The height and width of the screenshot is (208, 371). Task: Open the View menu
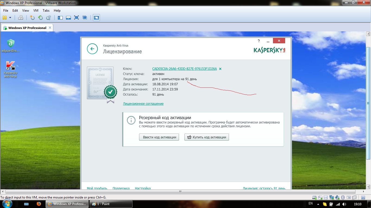(x=26, y=11)
